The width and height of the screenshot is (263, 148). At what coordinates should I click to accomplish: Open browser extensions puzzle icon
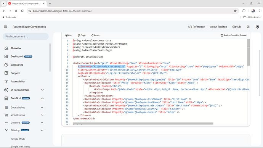click(244, 11)
